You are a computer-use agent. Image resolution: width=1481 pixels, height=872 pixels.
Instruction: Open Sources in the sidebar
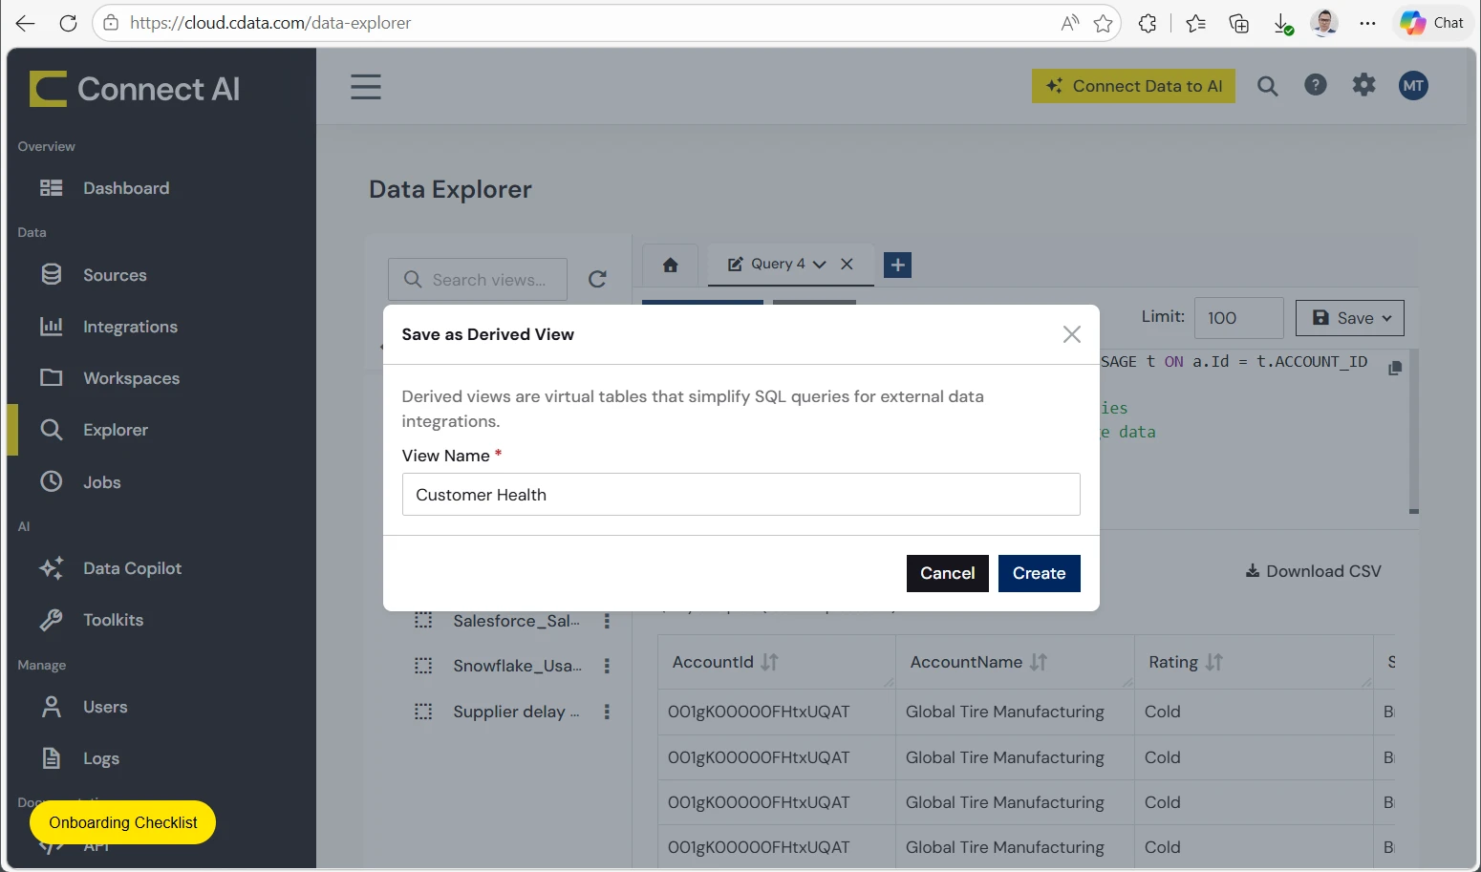pos(115,275)
